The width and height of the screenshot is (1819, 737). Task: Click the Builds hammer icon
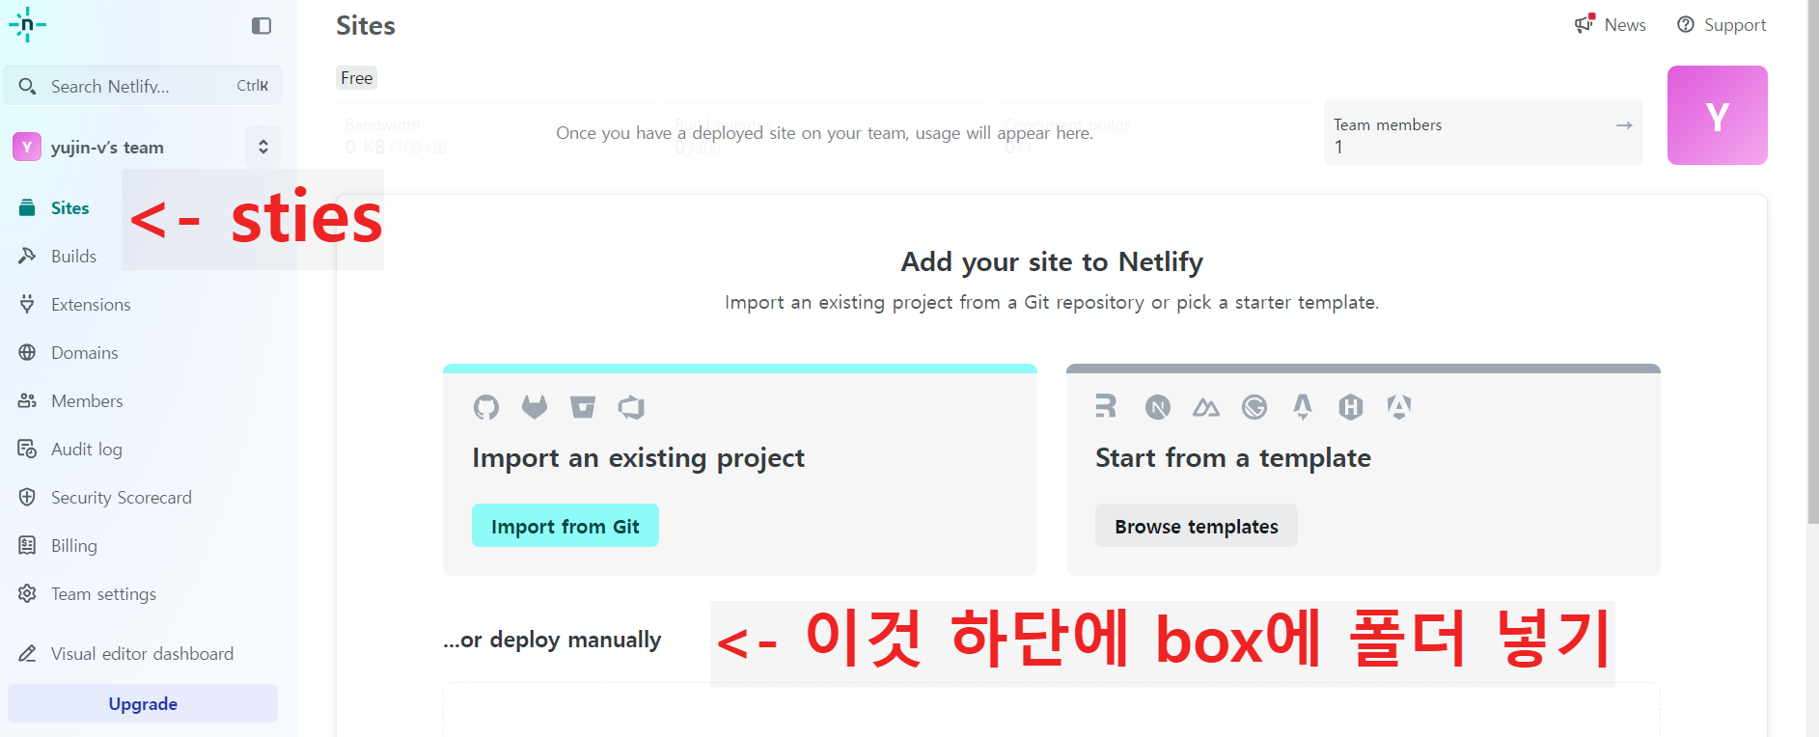27,256
